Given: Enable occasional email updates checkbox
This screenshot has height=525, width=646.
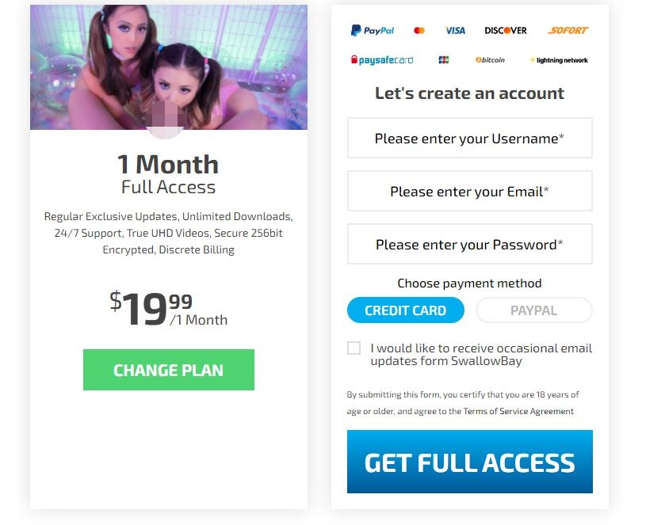Looking at the screenshot, I should tap(354, 348).
